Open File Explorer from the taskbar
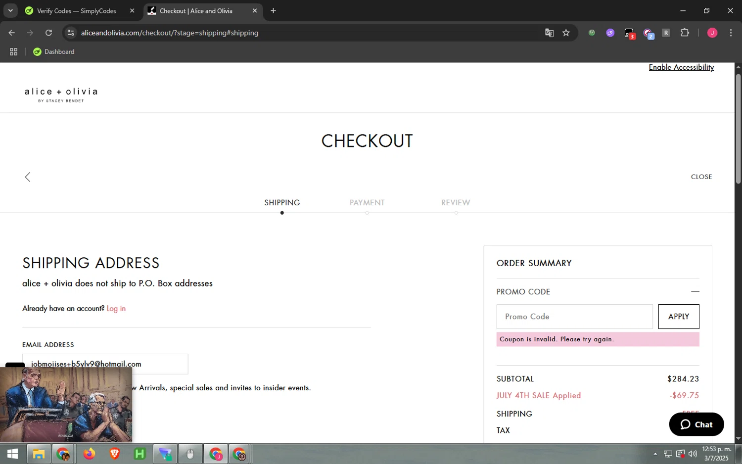 pyautogui.click(x=39, y=454)
